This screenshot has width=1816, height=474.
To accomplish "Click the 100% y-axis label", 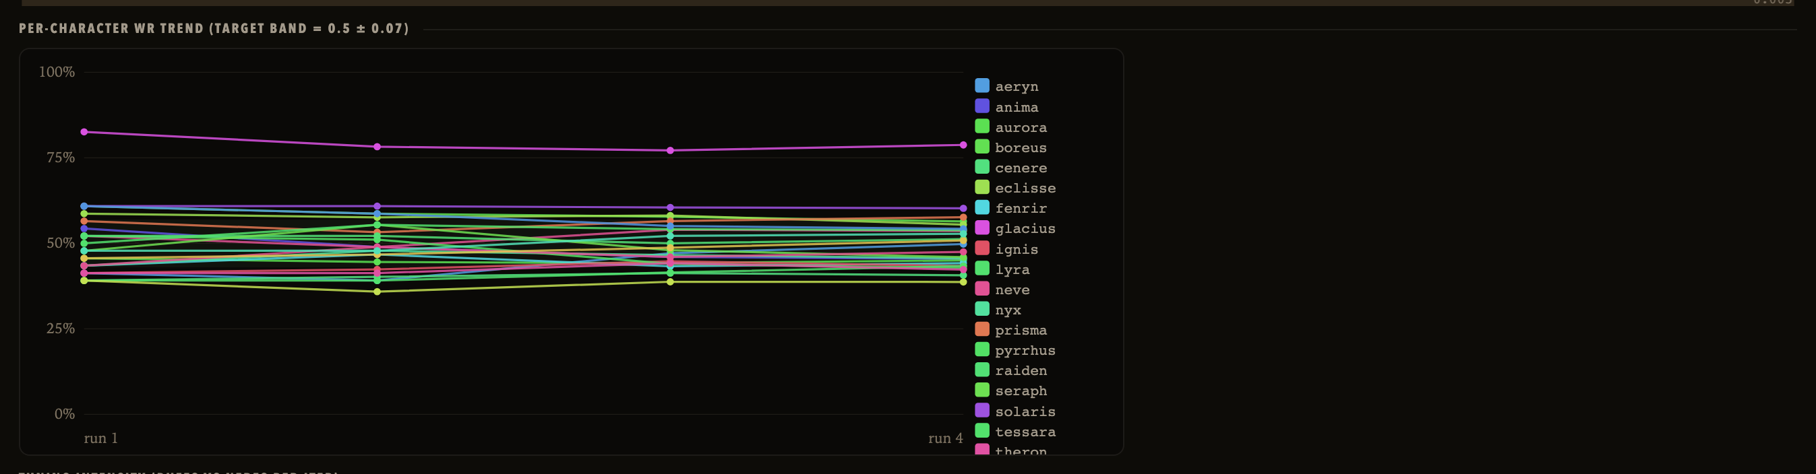I will pyautogui.click(x=57, y=72).
